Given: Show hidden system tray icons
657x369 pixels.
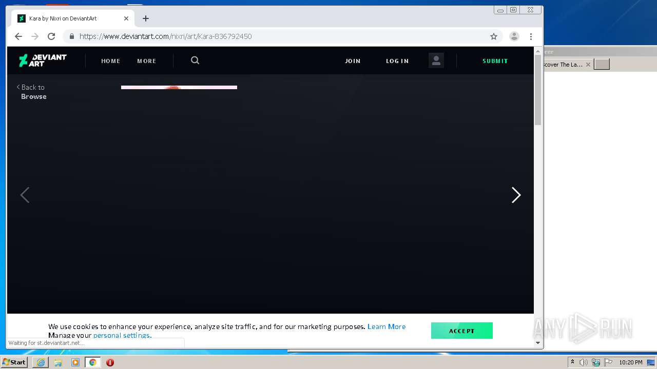Looking at the screenshot, I should pos(573,362).
